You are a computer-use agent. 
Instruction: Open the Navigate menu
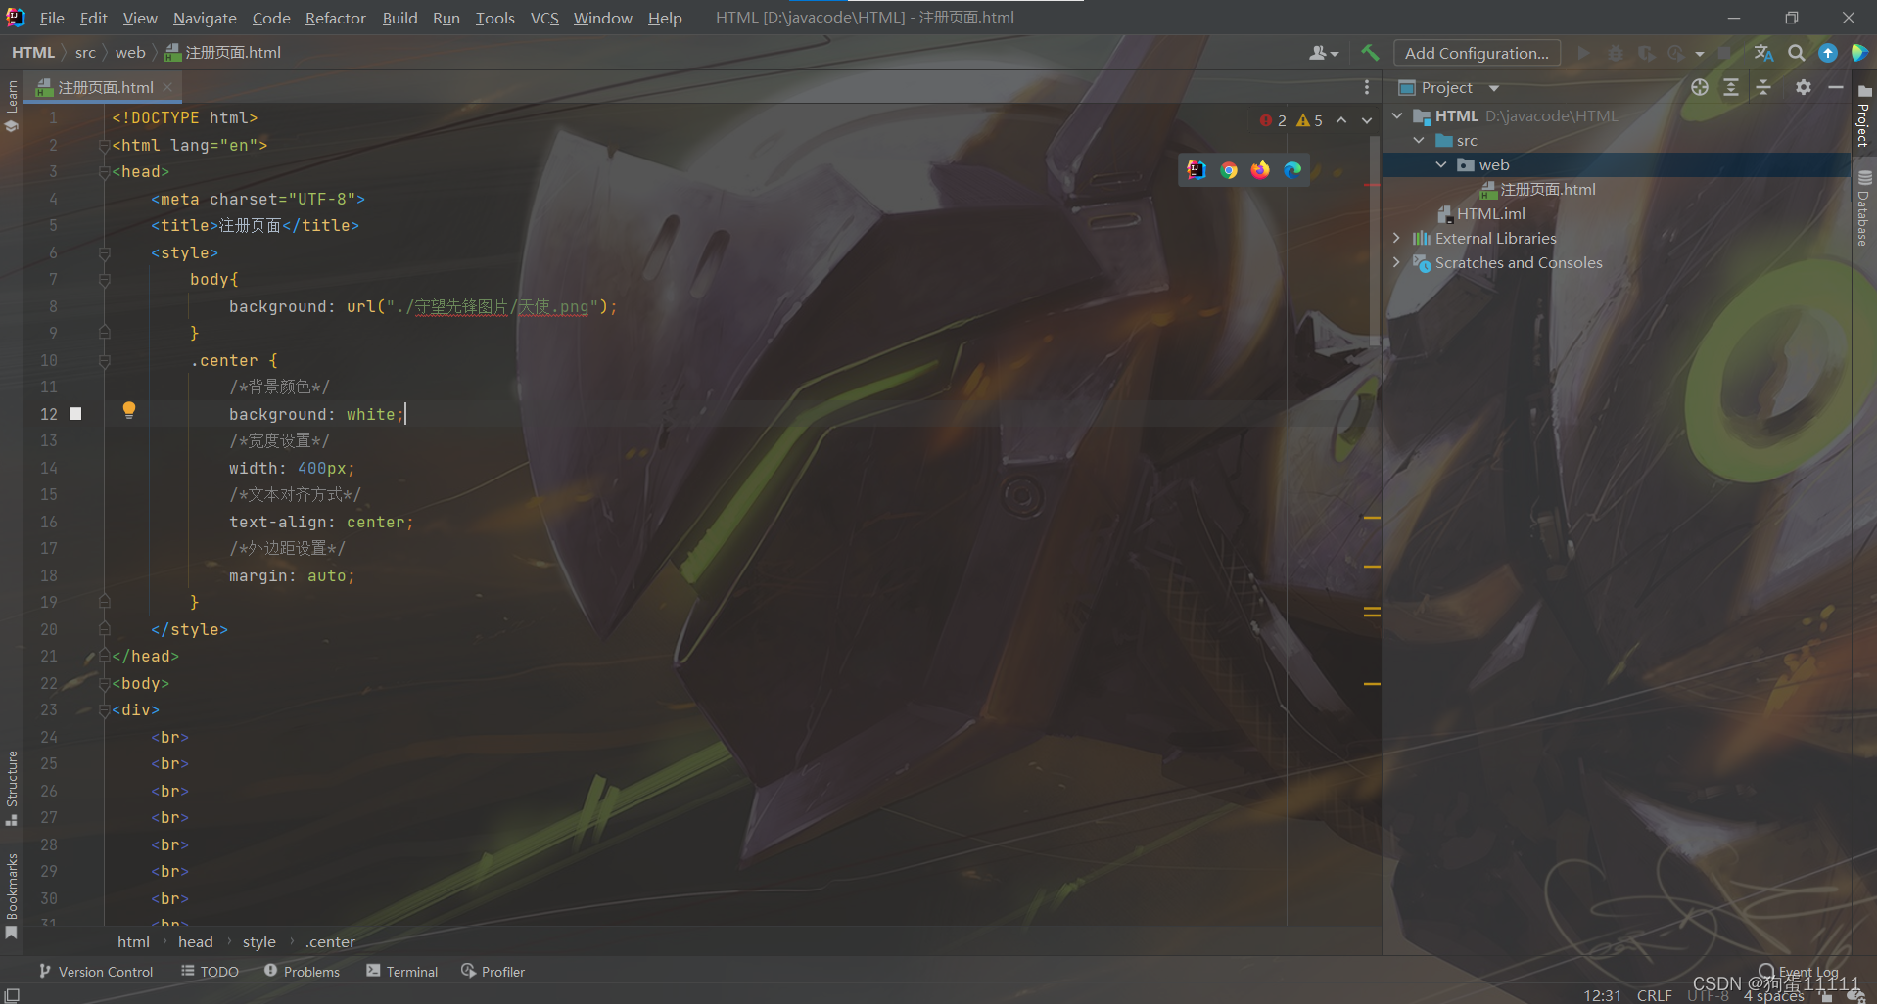(x=205, y=18)
